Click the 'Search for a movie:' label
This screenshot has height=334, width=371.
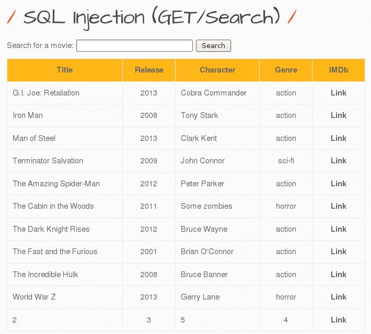(x=40, y=45)
